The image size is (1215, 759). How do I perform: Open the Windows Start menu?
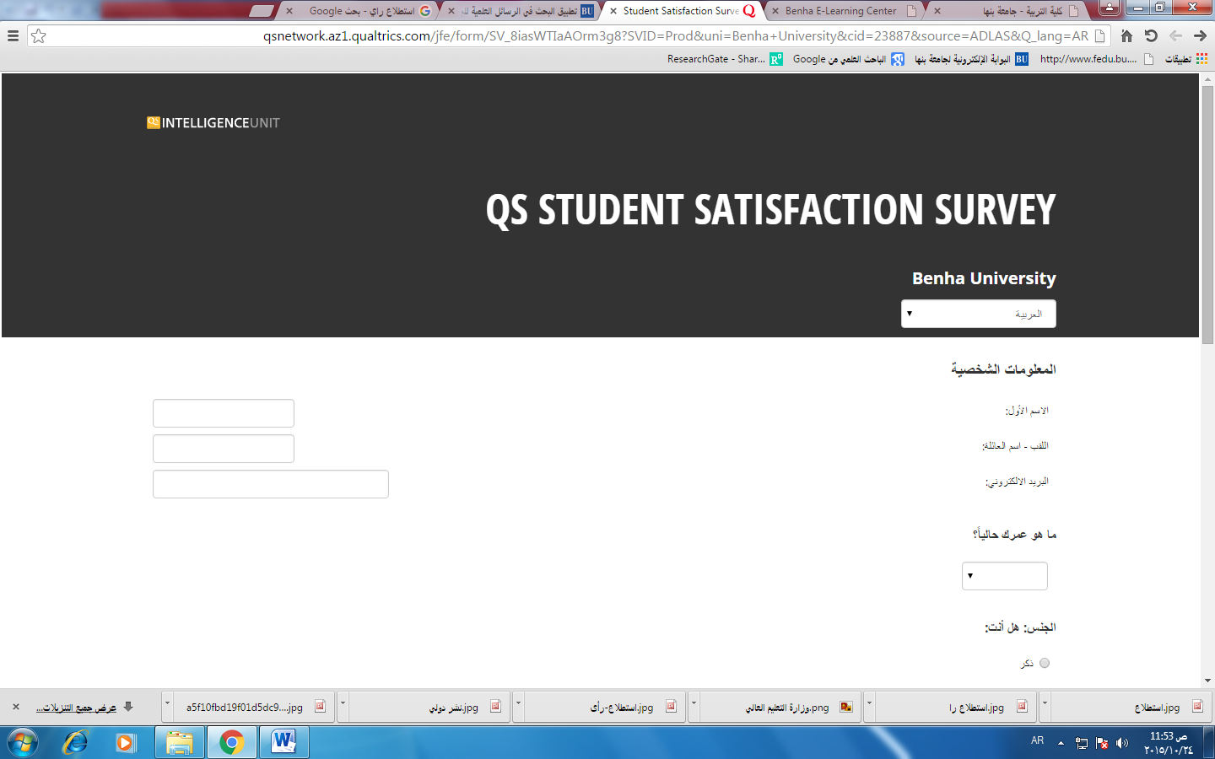pos(23,743)
